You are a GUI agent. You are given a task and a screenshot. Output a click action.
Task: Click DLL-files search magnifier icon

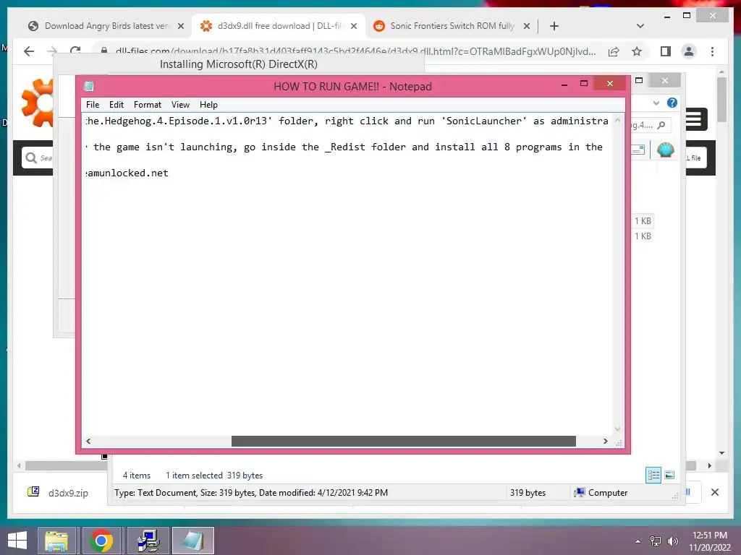point(30,158)
